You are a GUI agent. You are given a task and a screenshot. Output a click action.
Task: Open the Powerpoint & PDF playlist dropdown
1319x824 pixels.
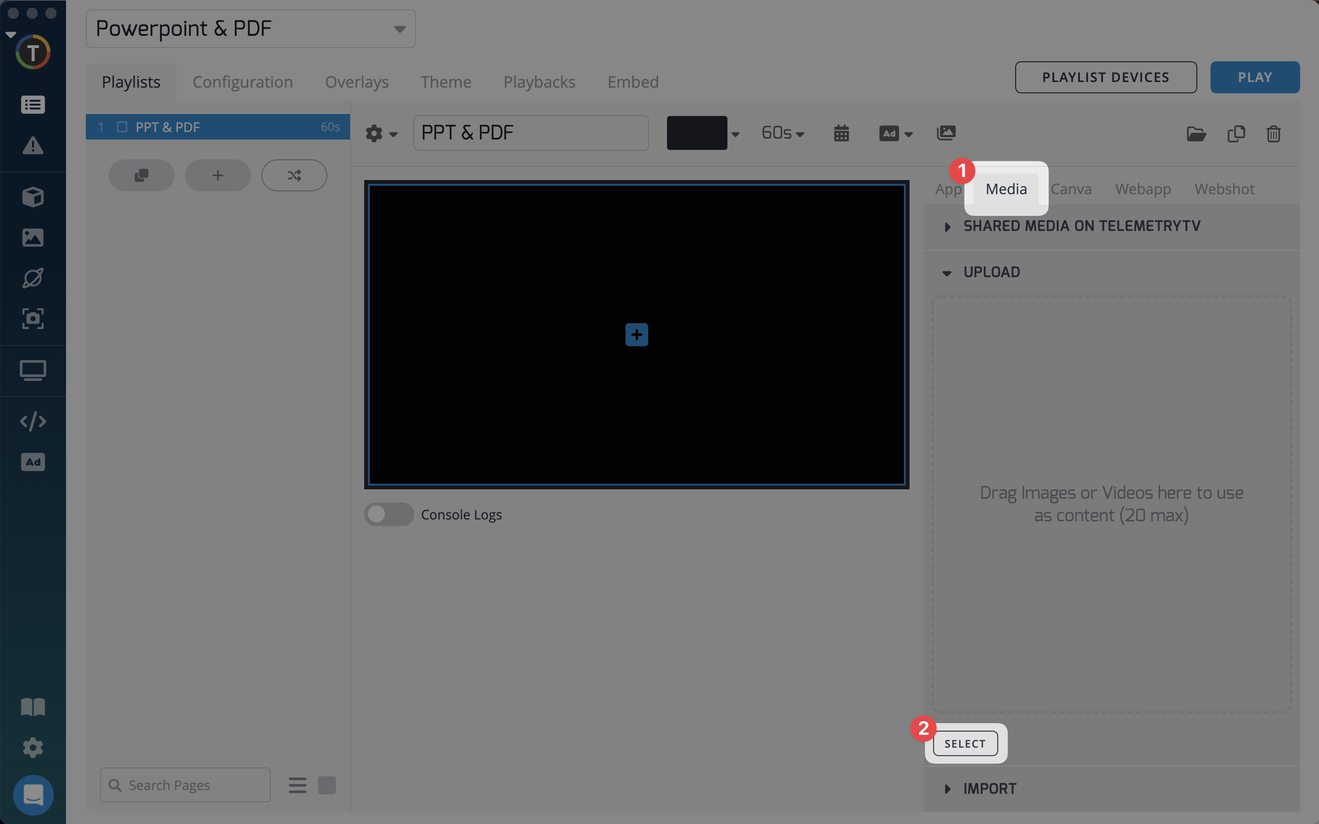[x=251, y=29]
